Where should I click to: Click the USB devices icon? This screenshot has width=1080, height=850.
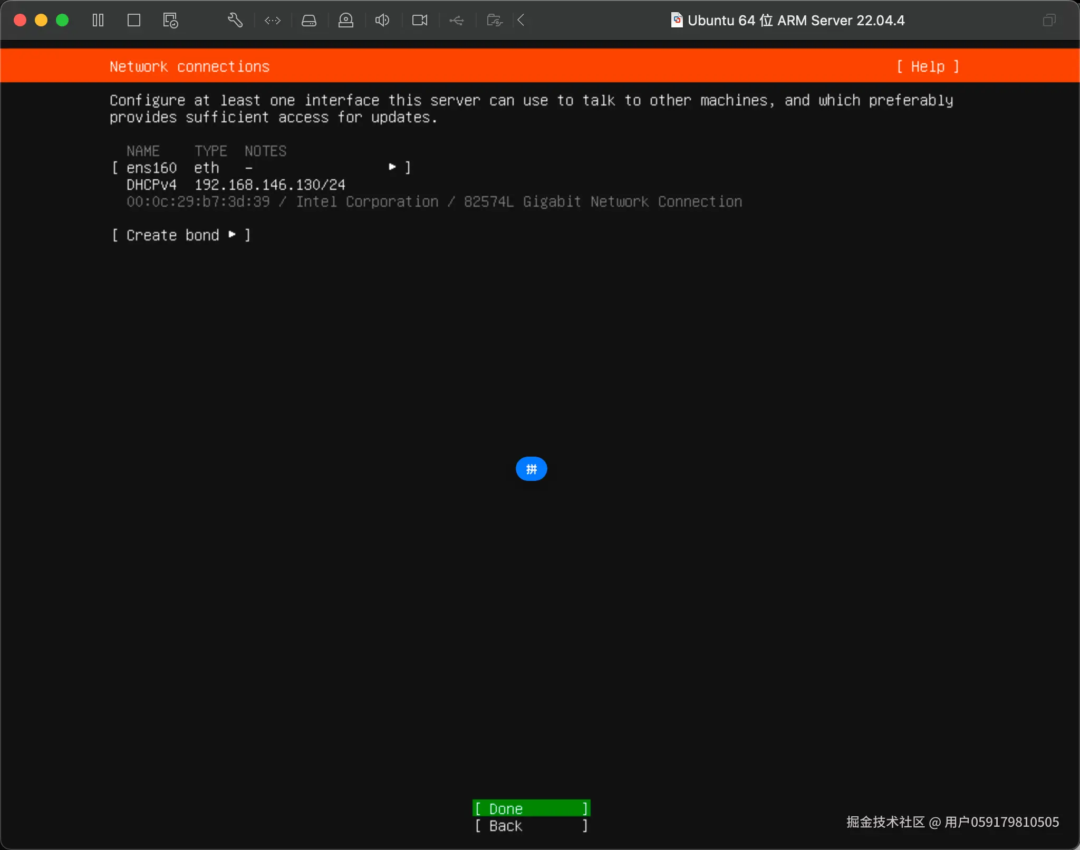(457, 21)
